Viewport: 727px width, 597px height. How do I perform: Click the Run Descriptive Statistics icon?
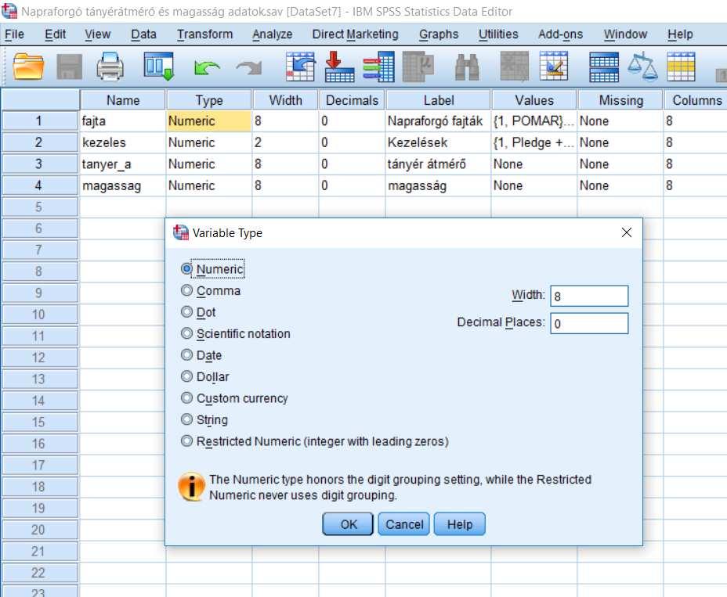[x=418, y=67]
